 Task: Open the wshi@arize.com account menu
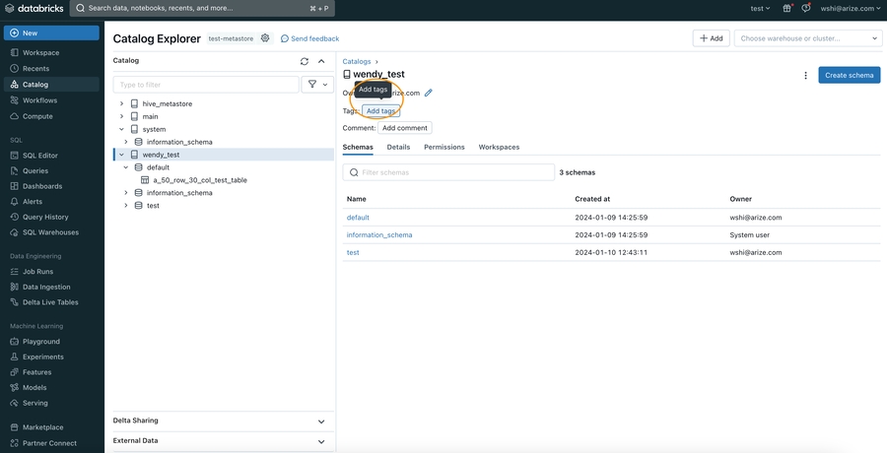click(850, 8)
